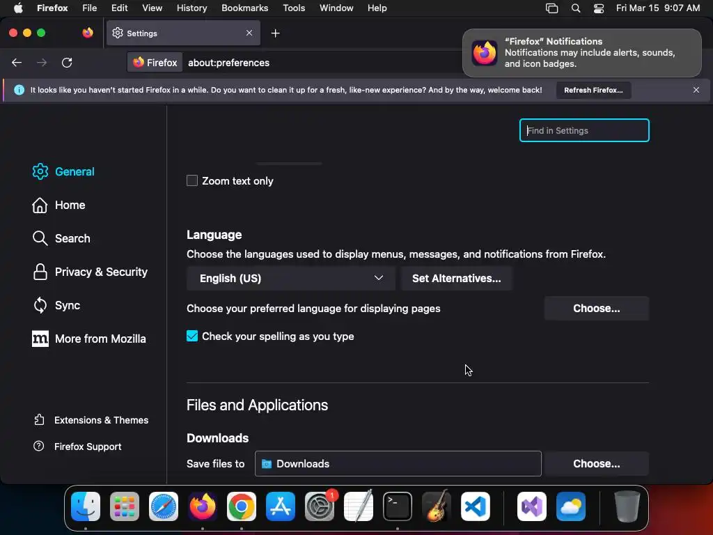Open App Store from the Dock
Viewport: 713px width, 535px height.
[281, 506]
